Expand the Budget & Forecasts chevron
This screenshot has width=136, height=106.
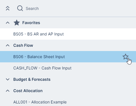click(8, 79)
